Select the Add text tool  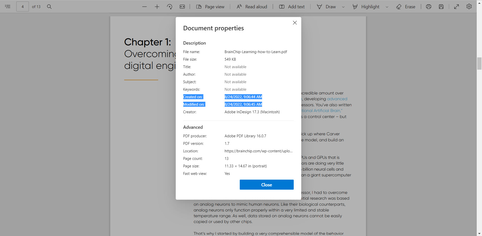pyautogui.click(x=292, y=7)
